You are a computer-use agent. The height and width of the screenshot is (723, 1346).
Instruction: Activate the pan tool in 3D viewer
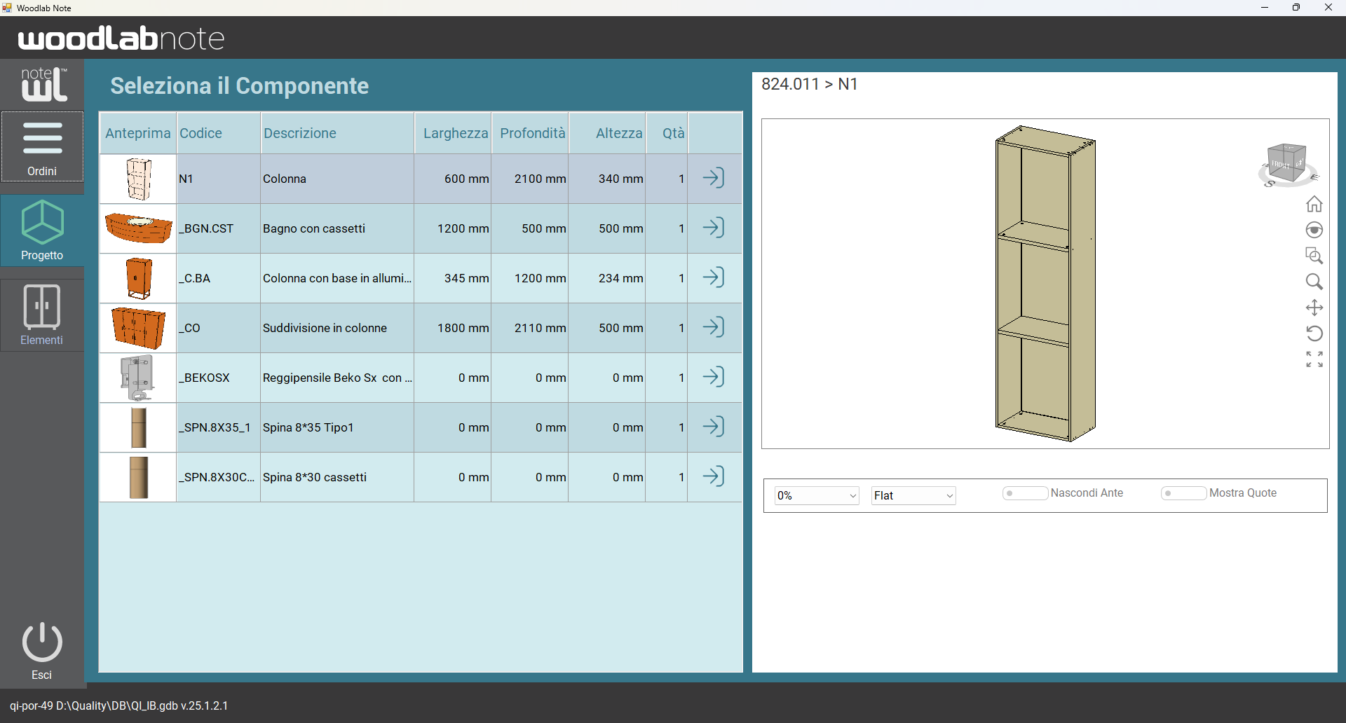(1314, 308)
